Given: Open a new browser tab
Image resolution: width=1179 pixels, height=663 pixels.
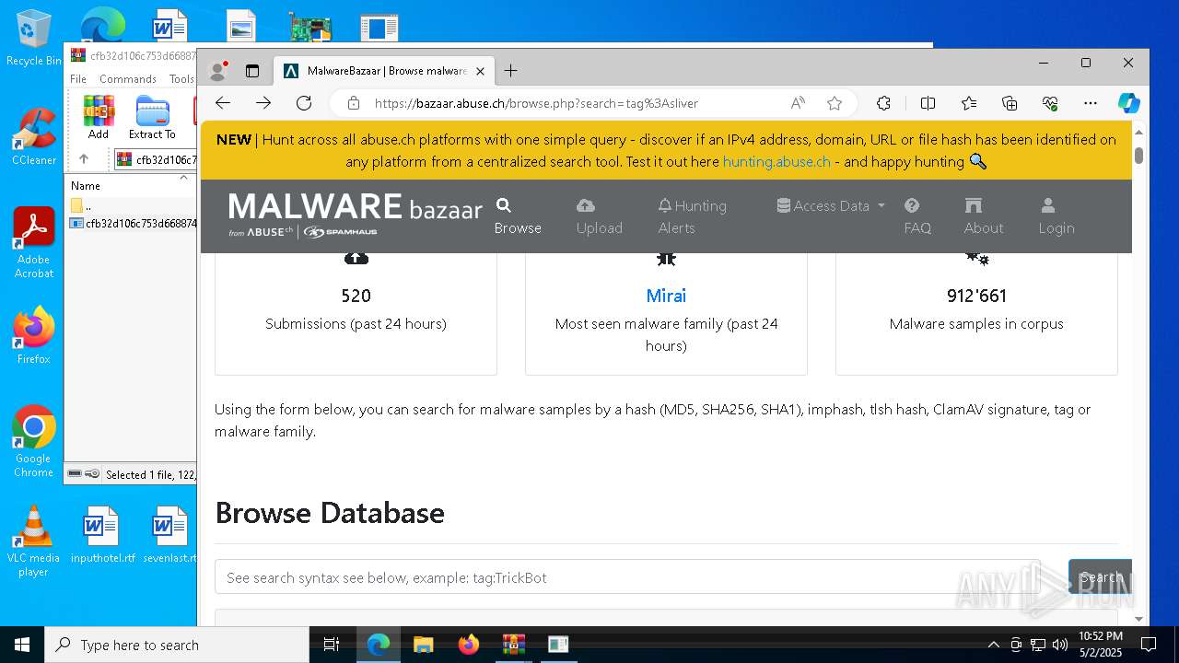Looking at the screenshot, I should tap(511, 71).
